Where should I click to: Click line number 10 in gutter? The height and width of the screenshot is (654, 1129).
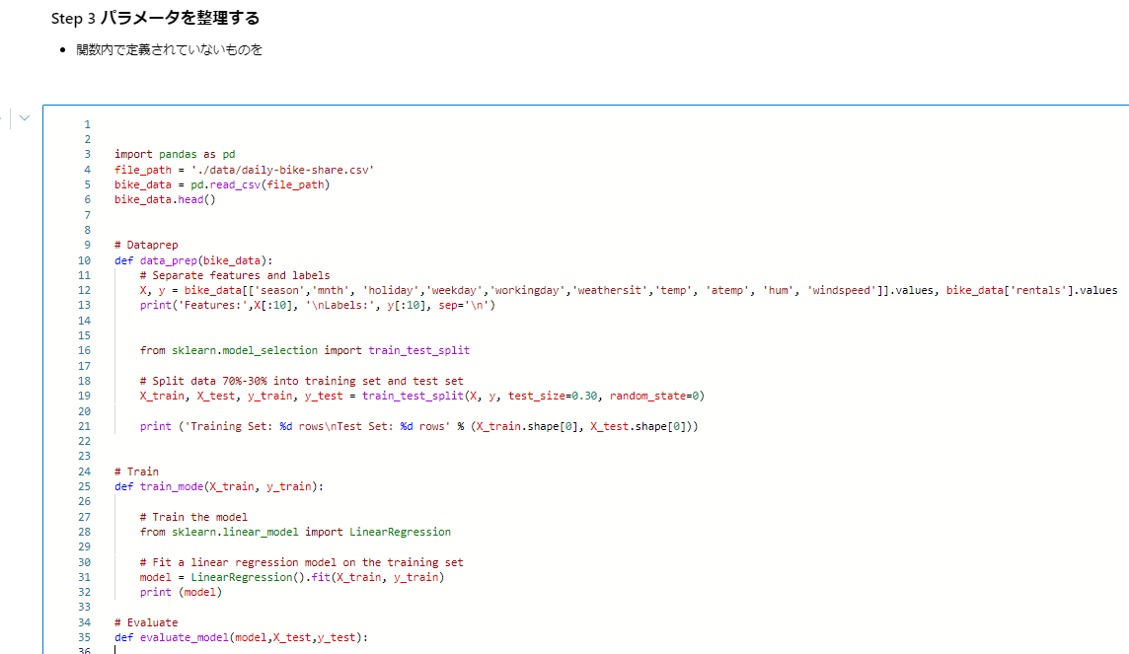pyautogui.click(x=84, y=260)
